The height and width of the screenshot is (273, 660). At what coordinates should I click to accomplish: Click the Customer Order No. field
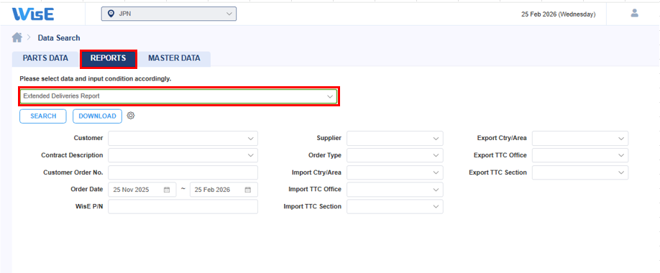(x=183, y=172)
